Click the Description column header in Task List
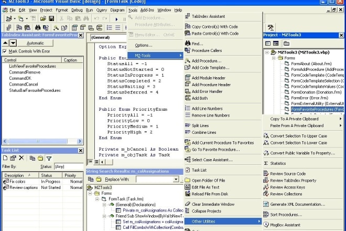Screen dimensions: 346x231 (20, 175)
